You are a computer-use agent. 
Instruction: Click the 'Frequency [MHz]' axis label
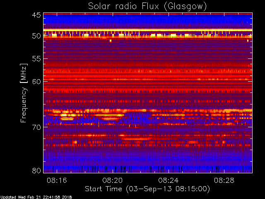tap(24, 93)
